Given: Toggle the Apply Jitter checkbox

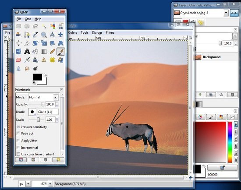Looking at the screenshot, I should pyautogui.click(x=18, y=141).
